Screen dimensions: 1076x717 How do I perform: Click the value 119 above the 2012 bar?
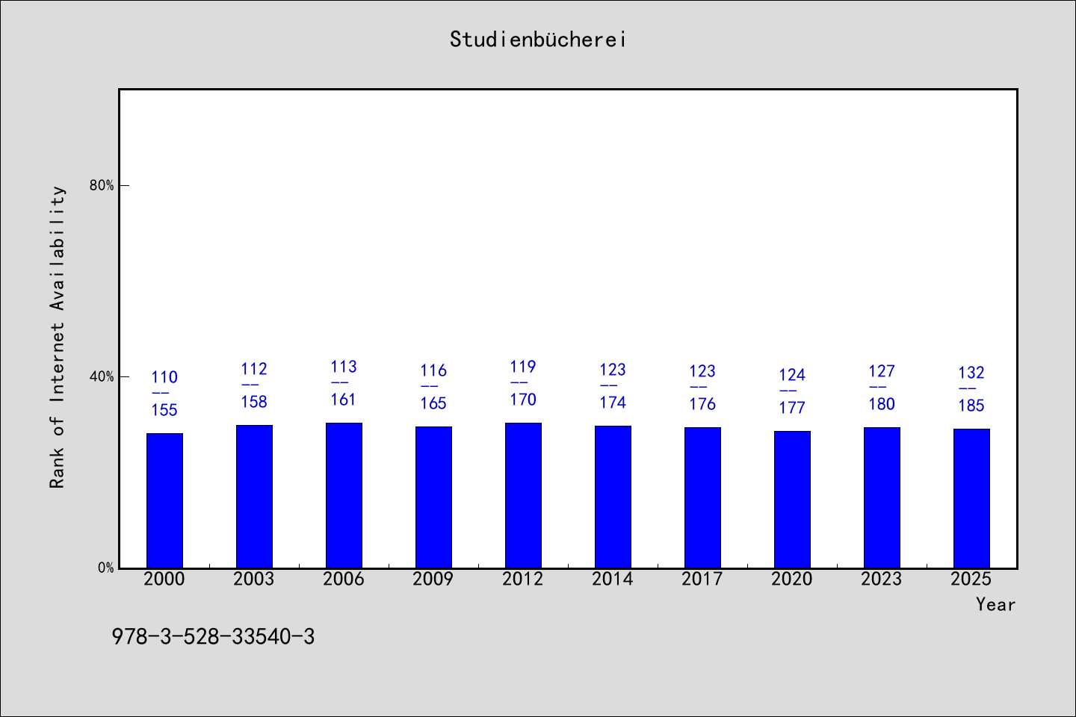[x=523, y=367]
